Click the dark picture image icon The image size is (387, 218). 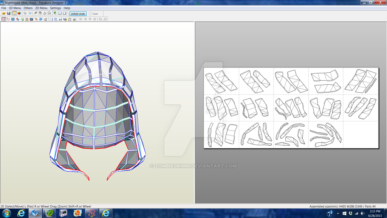[x=31, y=19]
